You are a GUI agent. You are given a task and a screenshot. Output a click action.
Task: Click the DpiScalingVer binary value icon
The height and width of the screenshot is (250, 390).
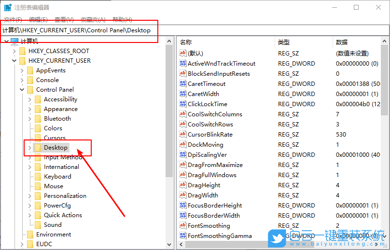[x=182, y=154]
